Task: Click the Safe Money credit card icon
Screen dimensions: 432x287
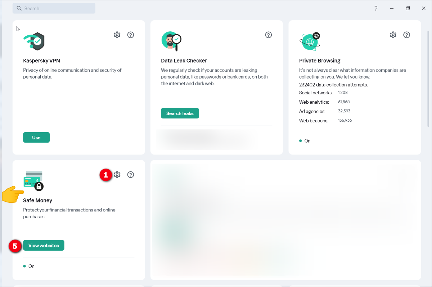Action: click(x=33, y=181)
